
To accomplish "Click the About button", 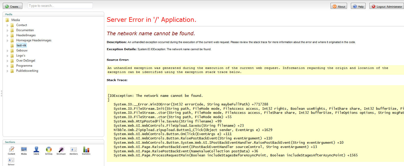I will [339, 6].
